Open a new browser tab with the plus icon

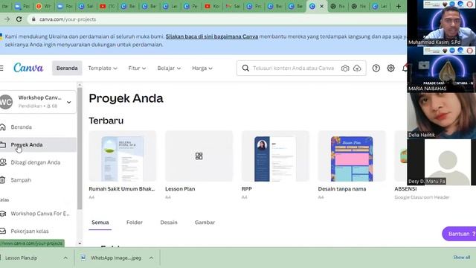point(399,7)
